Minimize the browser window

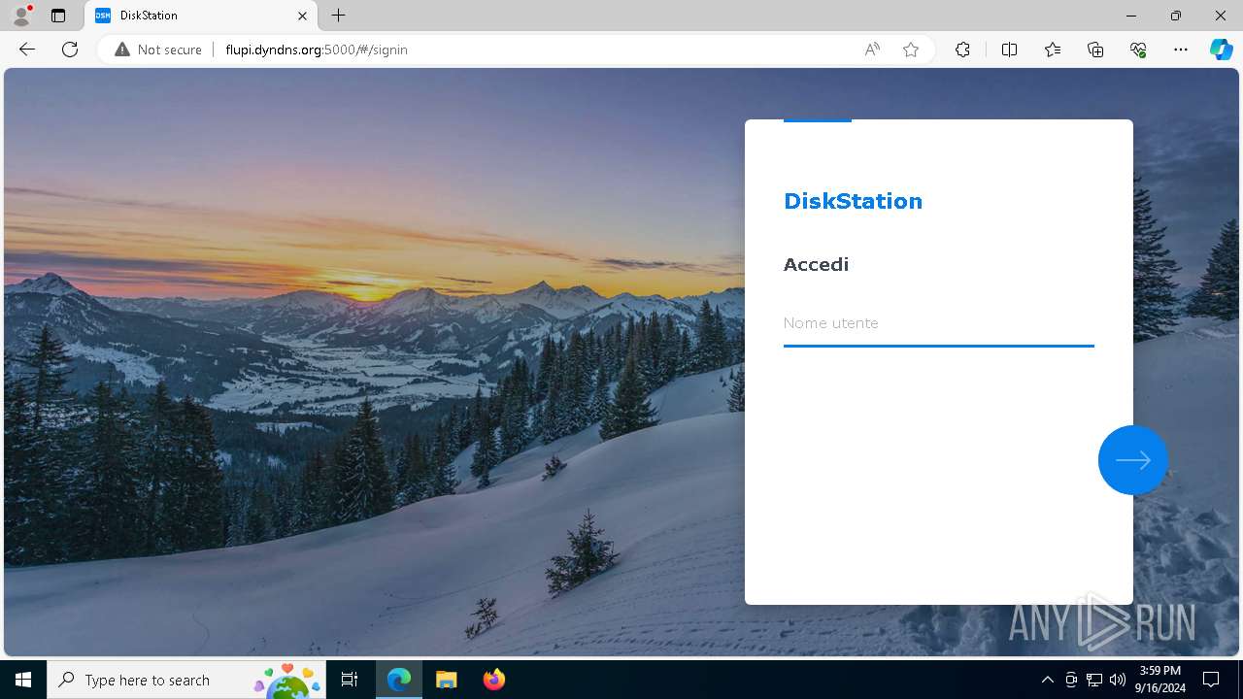click(x=1131, y=16)
